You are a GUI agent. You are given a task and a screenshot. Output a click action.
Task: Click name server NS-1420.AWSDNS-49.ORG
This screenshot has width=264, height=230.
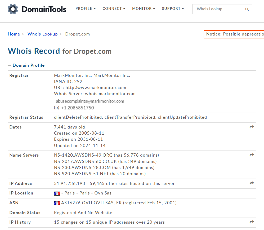tap(83, 155)
